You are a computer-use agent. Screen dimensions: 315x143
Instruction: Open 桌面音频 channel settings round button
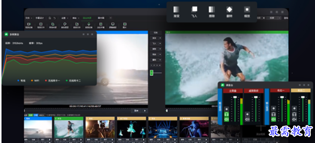(x=247, y=114)
